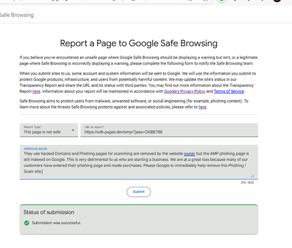The height and width of the screenshot is (248, 292).
Task: Click the underlined word 'owner' in details
Action: 189,153
